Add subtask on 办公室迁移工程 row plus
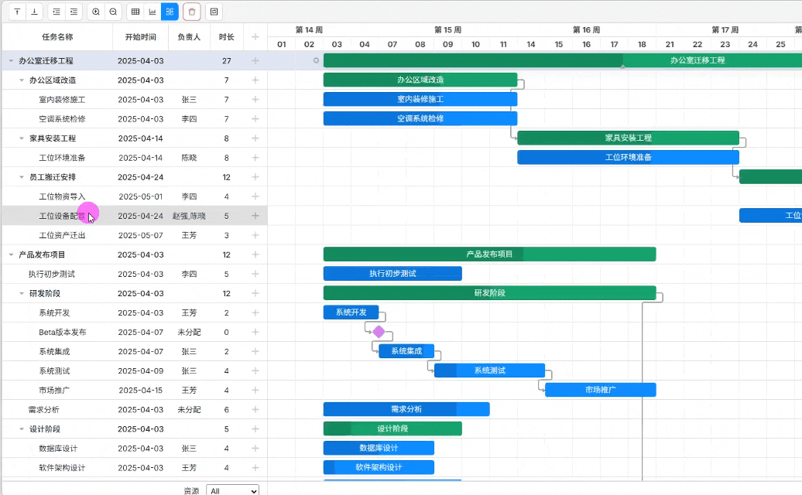The width and height of the screenshot is (802, 495). click(255, 61)
